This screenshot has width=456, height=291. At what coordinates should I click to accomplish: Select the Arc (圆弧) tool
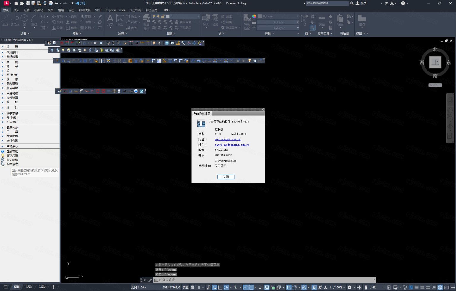(x=34, y=20)
